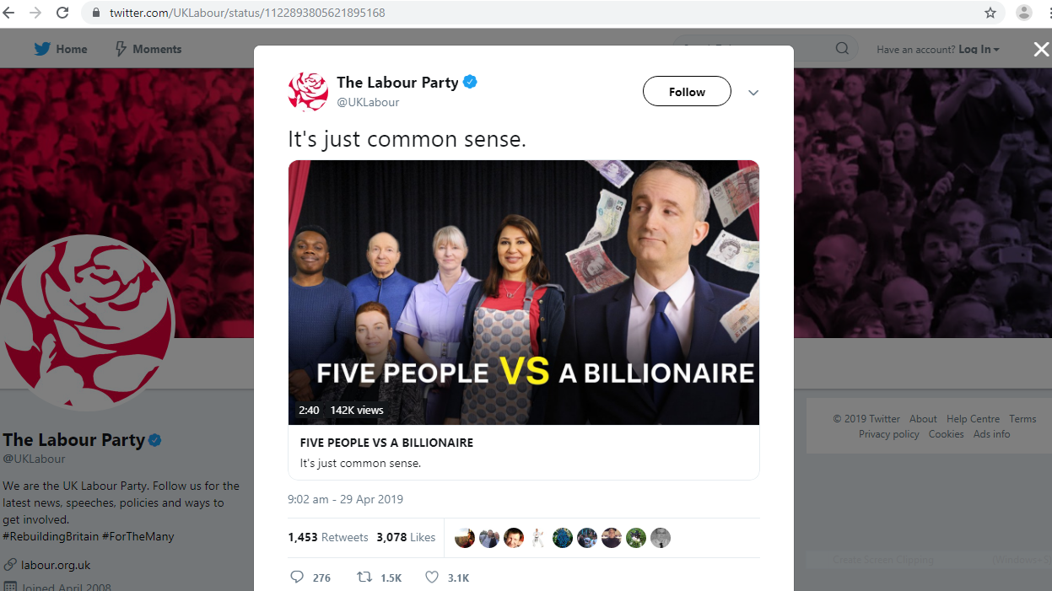Expand the tweet options chevron
Viewport: 1052px width, 591px height.
[x=753, y=92]
